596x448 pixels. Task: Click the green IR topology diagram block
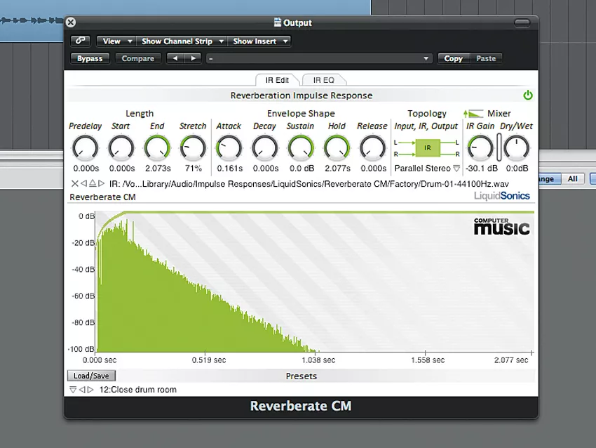pos(426,147)
